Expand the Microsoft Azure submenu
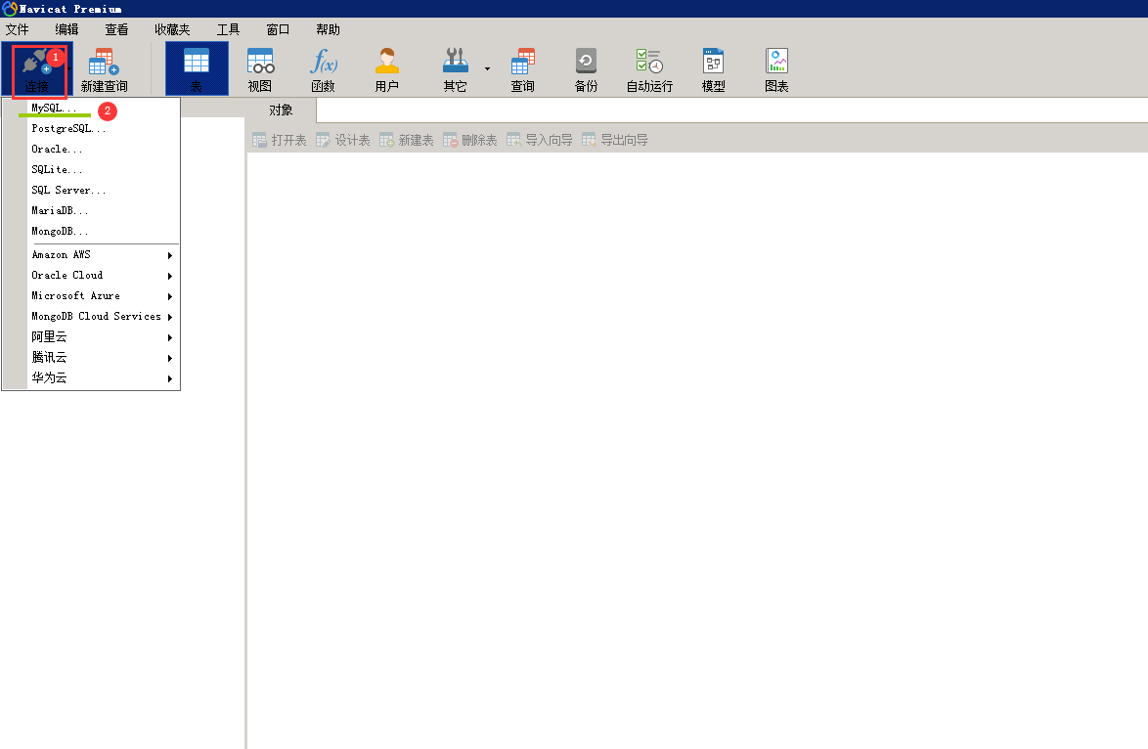Image resolution: width=1148 pixels, height=749 pixels. (92, 296)
